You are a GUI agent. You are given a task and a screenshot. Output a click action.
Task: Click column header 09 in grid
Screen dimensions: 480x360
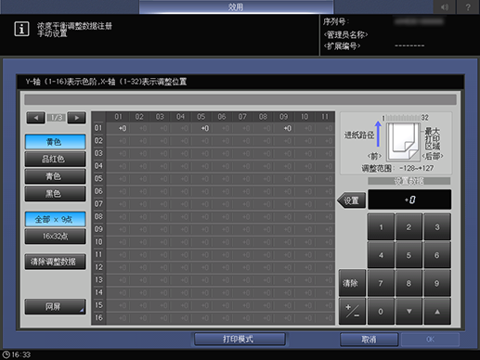tap(284, 117)
